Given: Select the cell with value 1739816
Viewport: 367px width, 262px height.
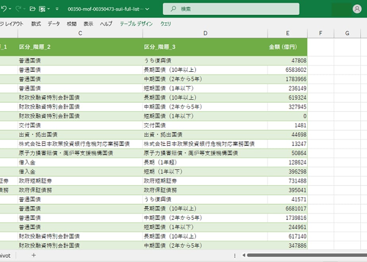Looking at the screenshot, I should tap(288, 218).
